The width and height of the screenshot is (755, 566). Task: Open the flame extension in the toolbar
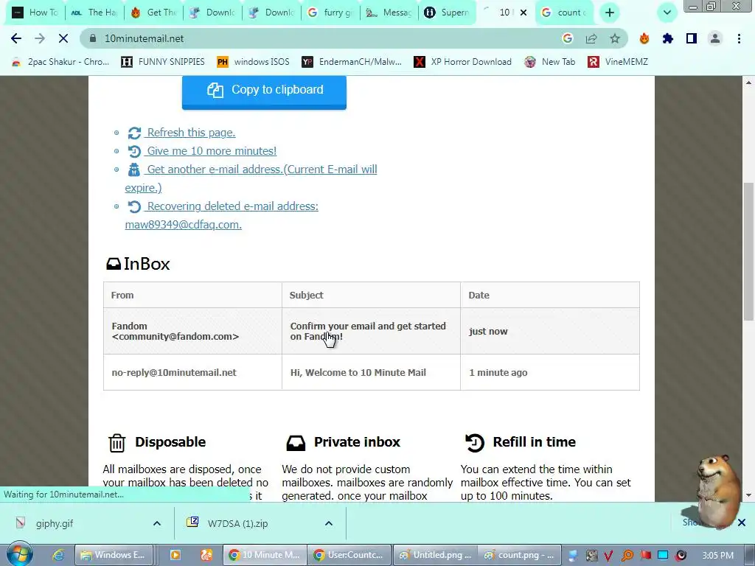click(x=644, y=38)
